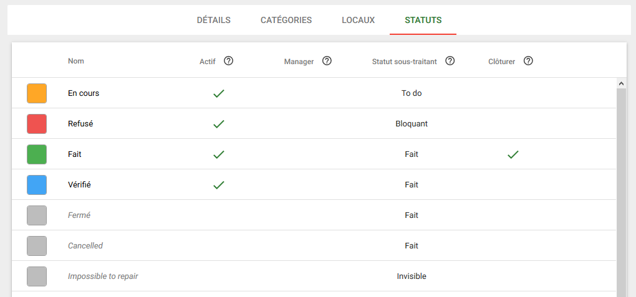Pick the orange swatch for En cours

click(37, 93)
